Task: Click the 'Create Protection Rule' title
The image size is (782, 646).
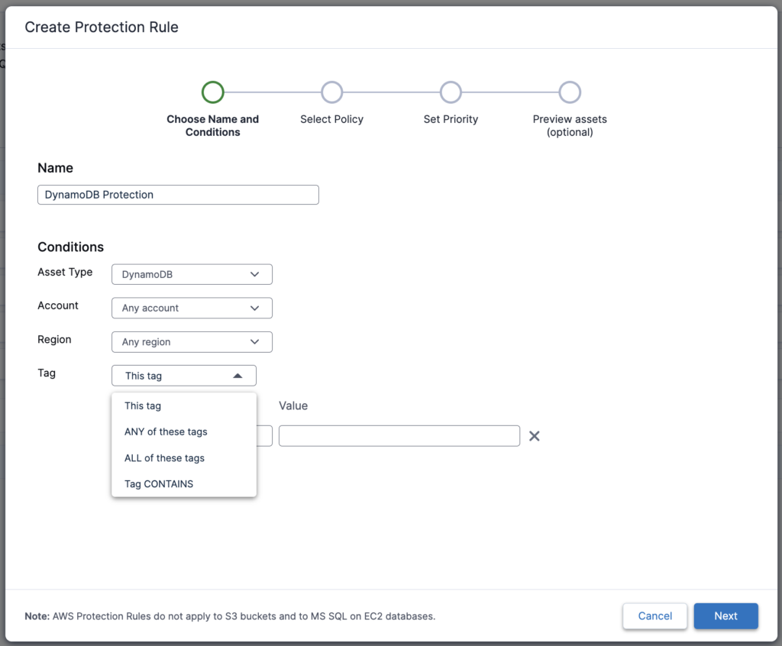Action: pyautogui.click(x=102, y=27)
